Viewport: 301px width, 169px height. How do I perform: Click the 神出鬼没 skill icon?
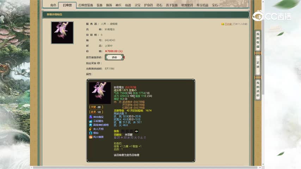(91, 117)
